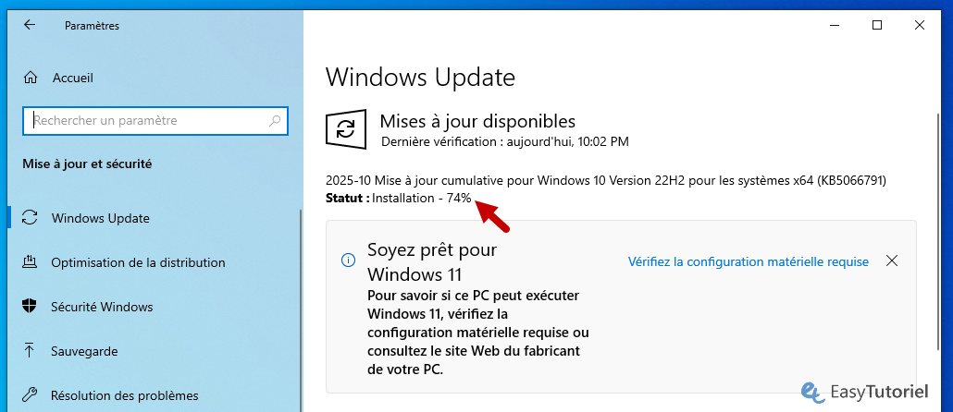
Task: Maximize the Paramètres window
Action: point(876,25)
